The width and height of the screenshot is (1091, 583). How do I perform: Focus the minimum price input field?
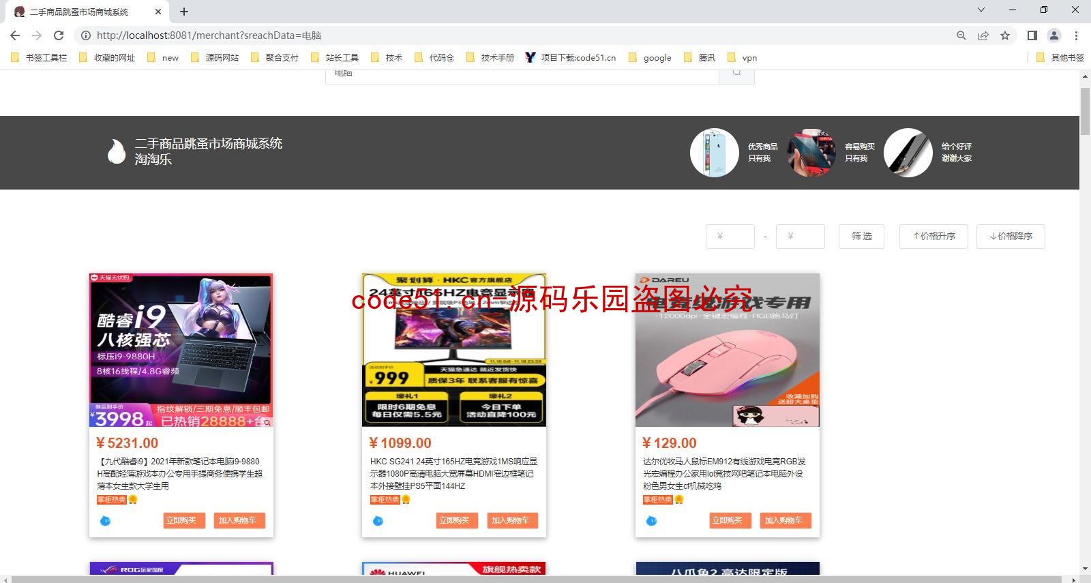(x=730, y=237)
